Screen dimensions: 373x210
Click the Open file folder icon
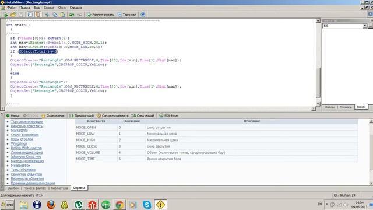[13, 15]
